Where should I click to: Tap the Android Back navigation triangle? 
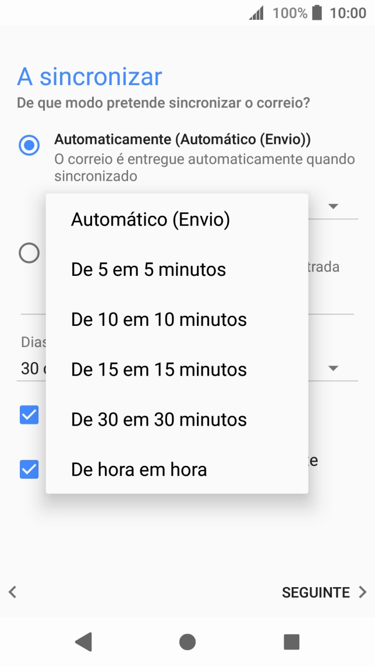(x=83, y=641)
